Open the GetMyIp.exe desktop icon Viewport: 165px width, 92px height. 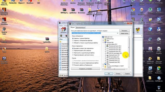point(159,79)
